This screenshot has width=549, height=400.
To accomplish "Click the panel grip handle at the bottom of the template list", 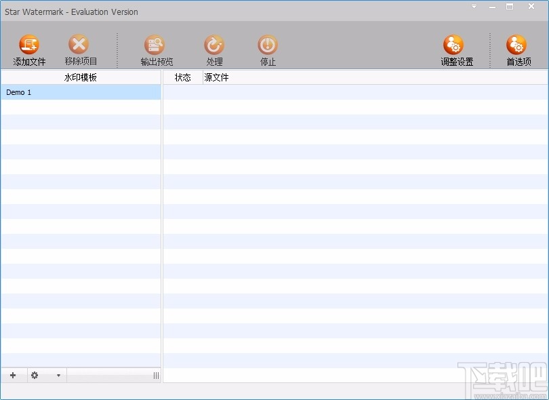I will pos(156,376).
